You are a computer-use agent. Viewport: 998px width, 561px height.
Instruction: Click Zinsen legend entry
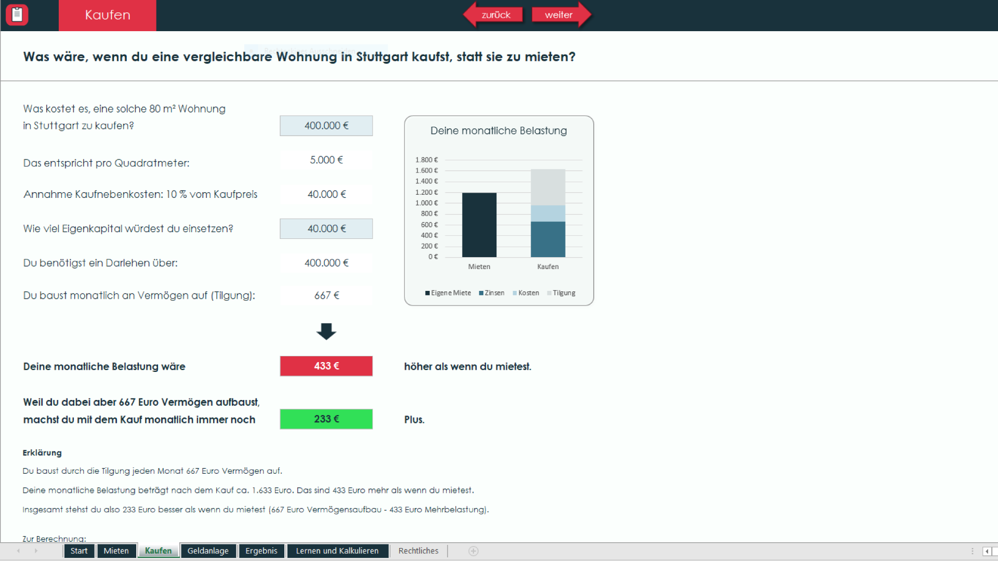(492, 293)
